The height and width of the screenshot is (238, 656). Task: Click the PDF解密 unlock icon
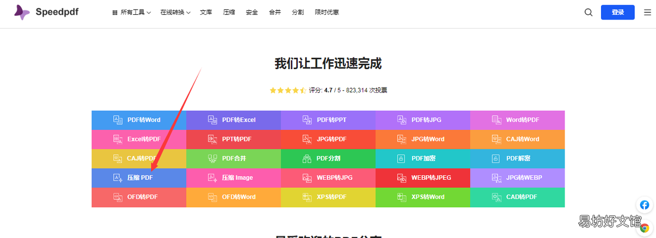tap(496, 158)
